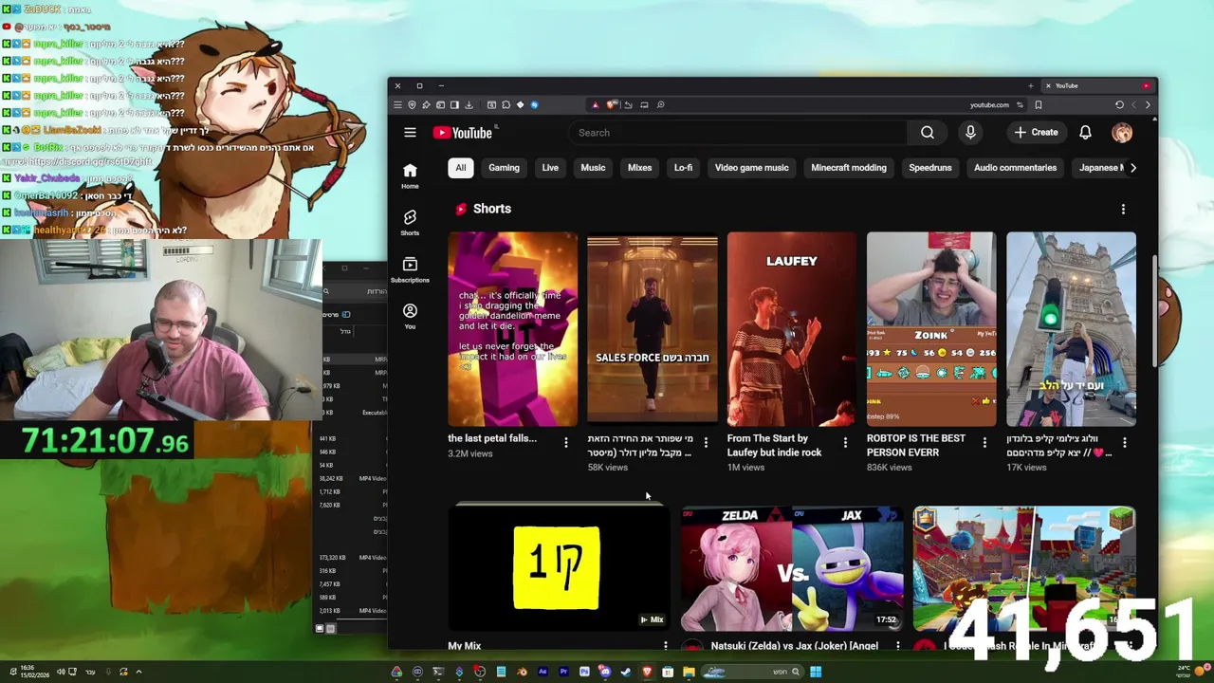This screenshot has height=683, width=1214.
Task: Select the Music filter chip
Action: coord(593,168)
